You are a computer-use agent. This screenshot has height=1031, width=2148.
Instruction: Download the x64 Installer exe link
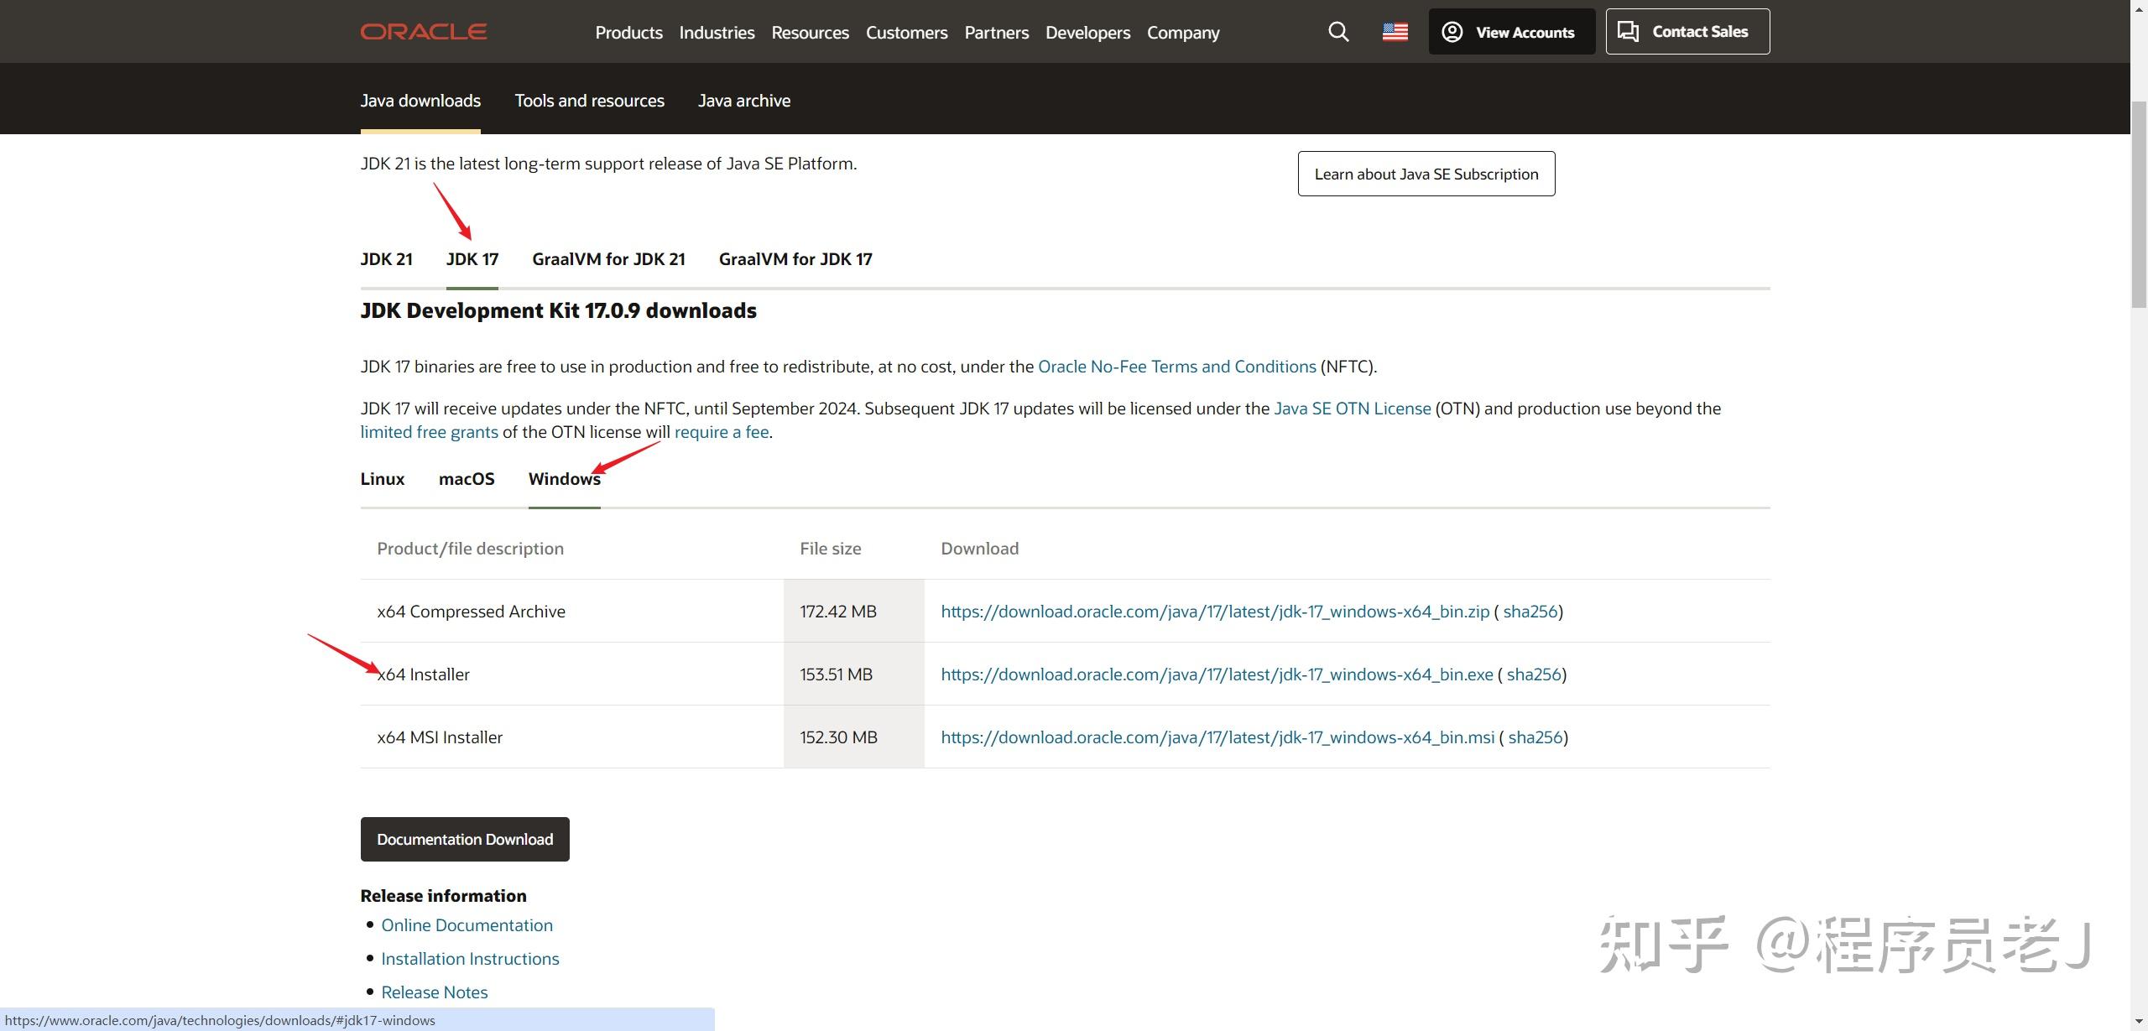[1217, 674]
